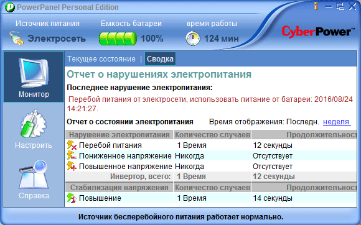Click 'Отсутствует' in Повышенное напряжение row
The image size is (361, 225).
(273, 166)
